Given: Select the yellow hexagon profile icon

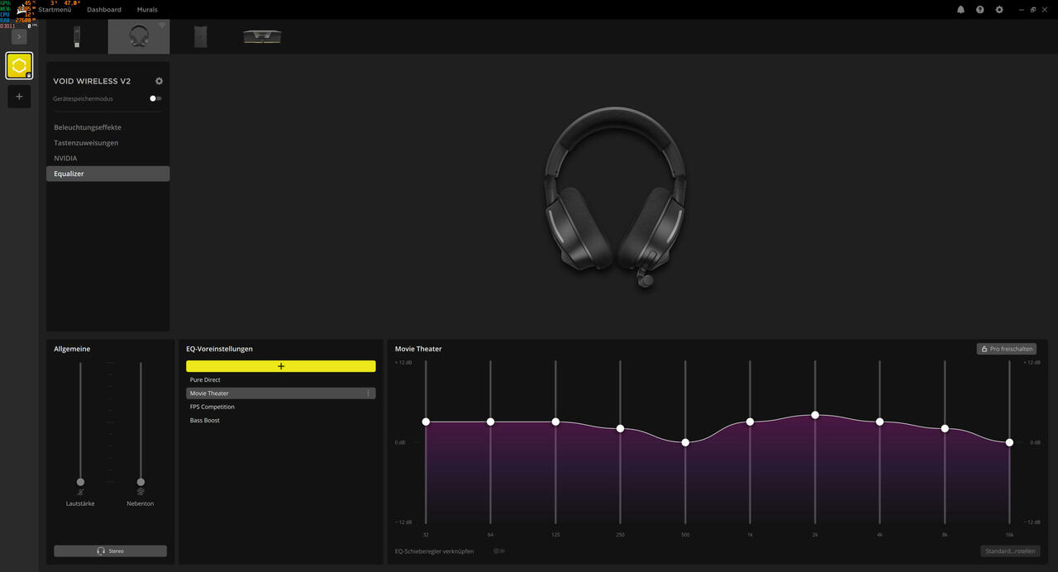Looking at the screenshot, I should coord(19,65).
